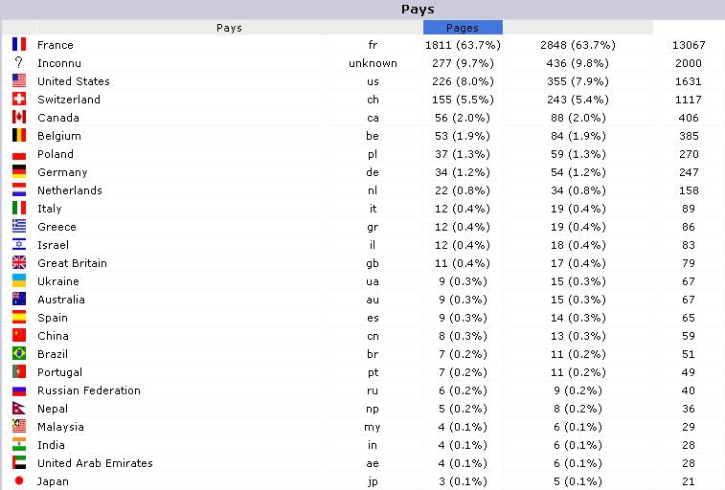
Task: Click the Japan red circle flag
Action: (x=19, y=480)
